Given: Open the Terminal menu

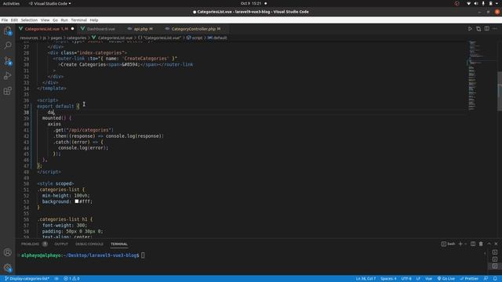Looking at the screenshot, I should (x=78, y=20).
